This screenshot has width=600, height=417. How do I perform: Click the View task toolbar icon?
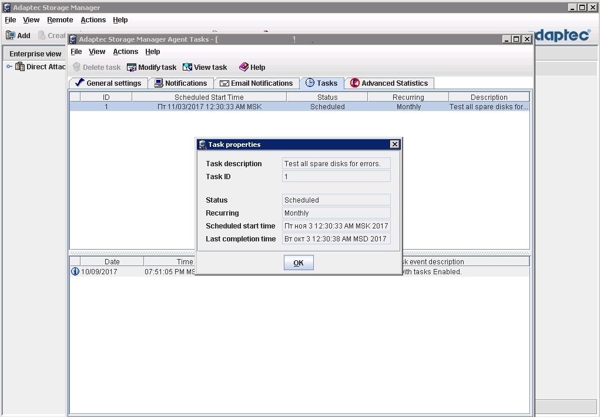pos(187,68)
